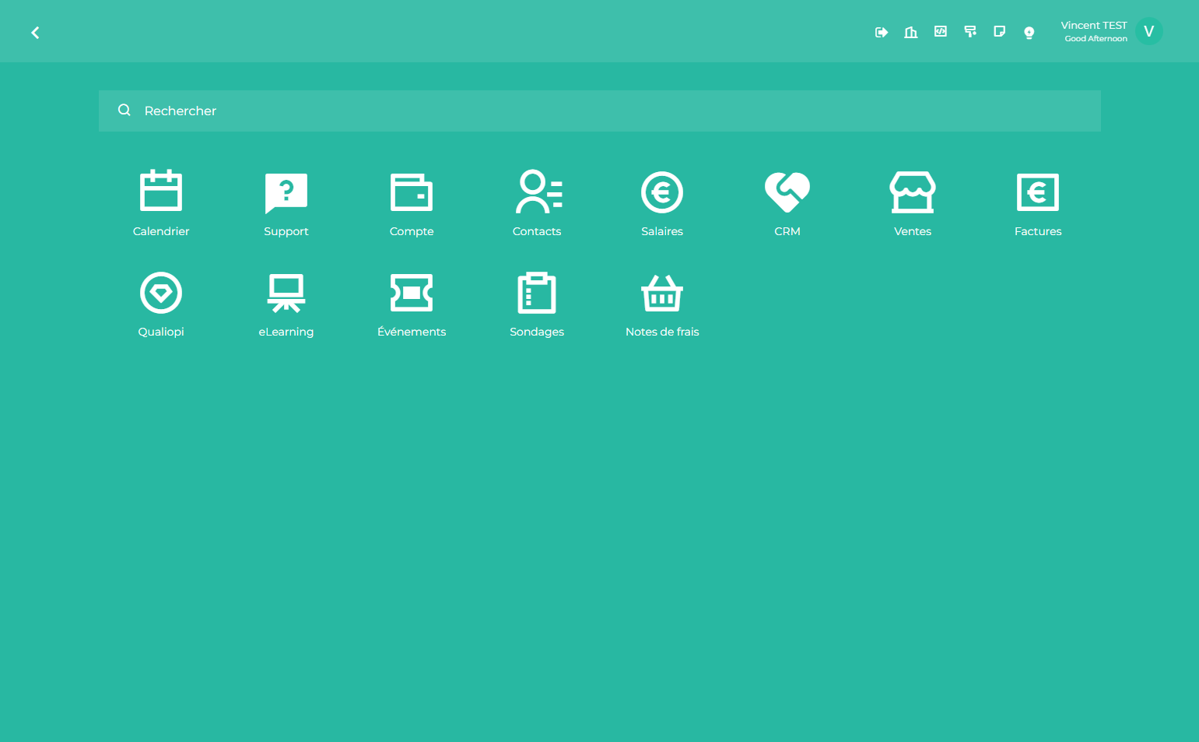Open the Sondages clipboard app
This screenshot has height=742, width=1199.
(537, 304)
